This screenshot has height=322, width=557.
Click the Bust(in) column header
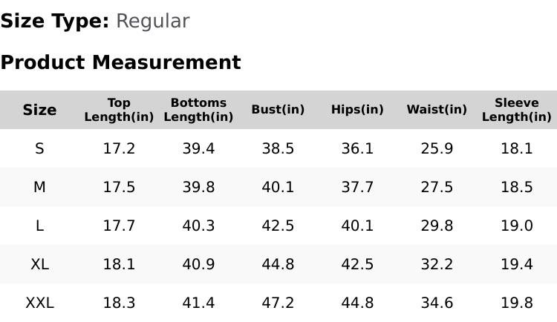pos(278,110)
